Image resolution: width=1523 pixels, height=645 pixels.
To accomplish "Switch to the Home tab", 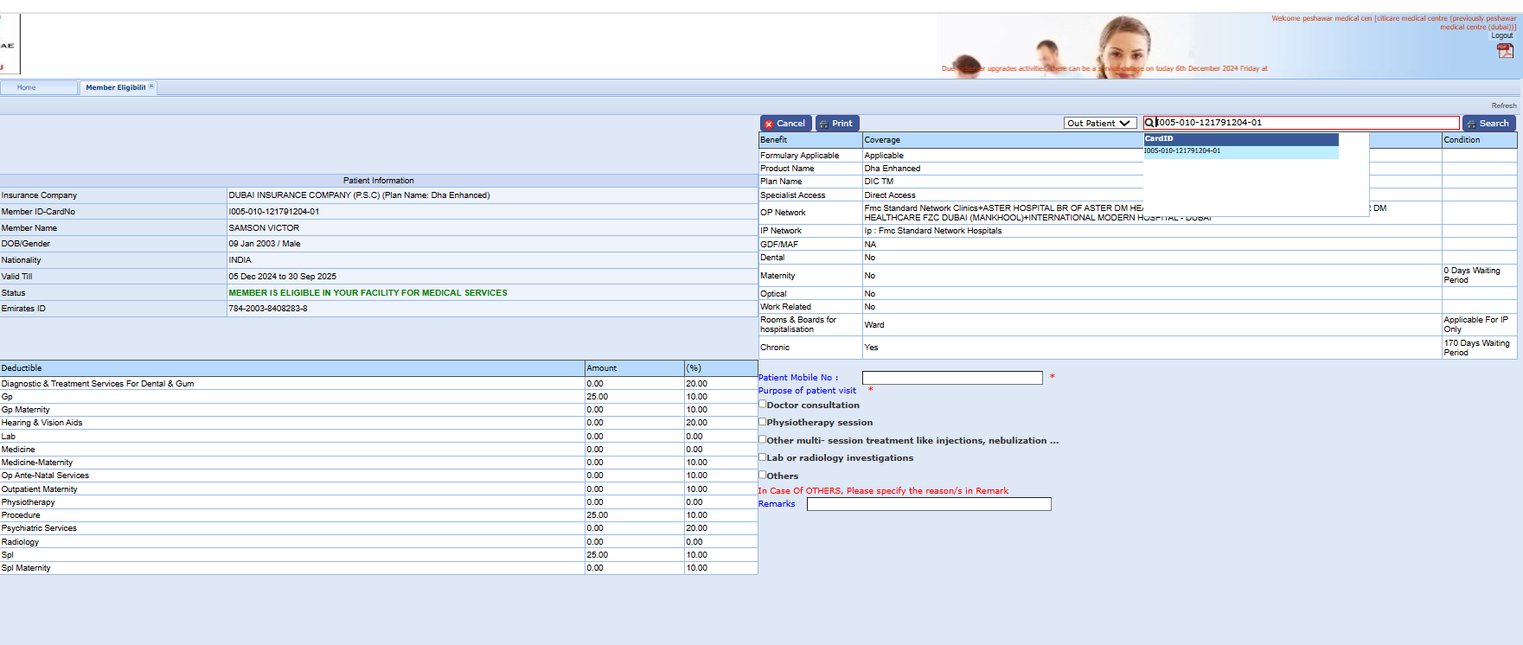I will [x=27, y=87].
